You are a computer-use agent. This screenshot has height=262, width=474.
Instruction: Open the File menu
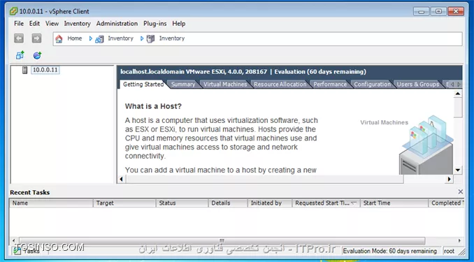click(19, 24)
